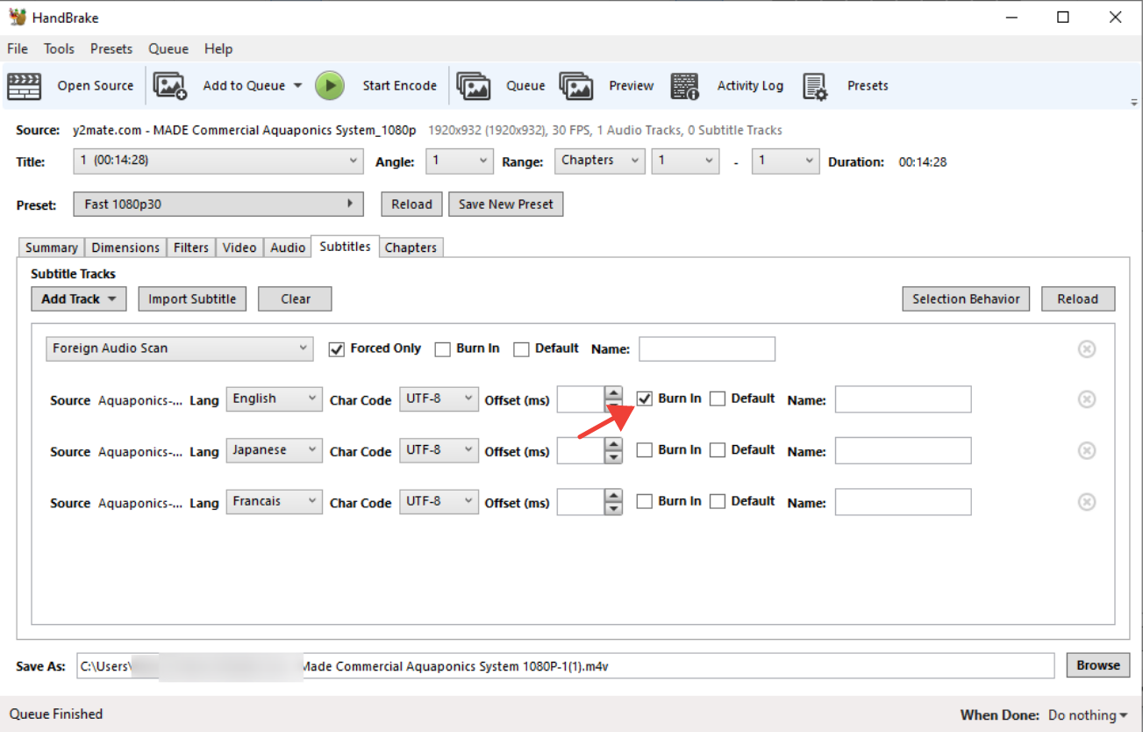Image resolution: width=1143 pixels, height=732 pixels.
Task: Switch to the Summary tab
Action: 51,248
